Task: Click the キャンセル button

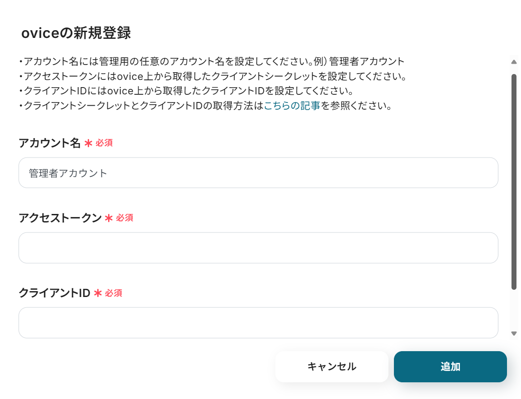Action: pos(332,367)
